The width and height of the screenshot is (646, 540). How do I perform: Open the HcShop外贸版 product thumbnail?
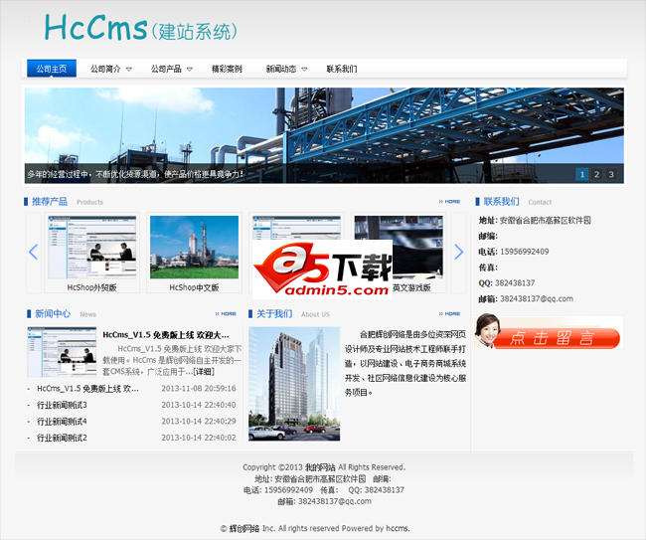[91, 248]
